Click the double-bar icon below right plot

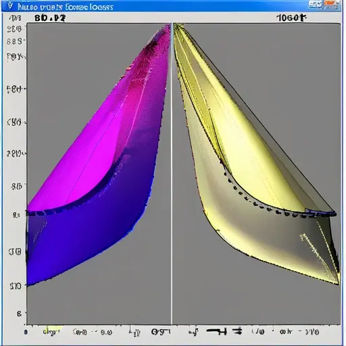point(237,331)
